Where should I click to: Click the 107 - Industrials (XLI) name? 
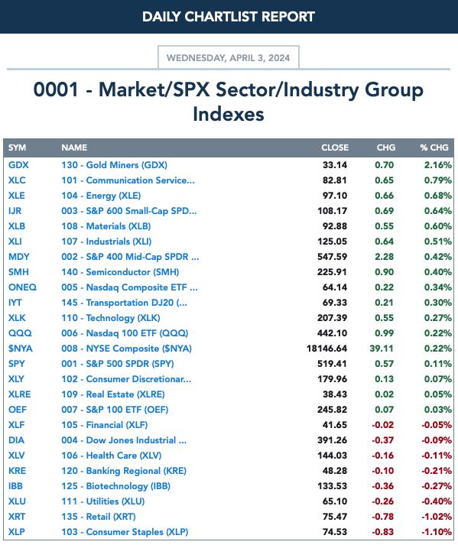click(x=106, y=242)
